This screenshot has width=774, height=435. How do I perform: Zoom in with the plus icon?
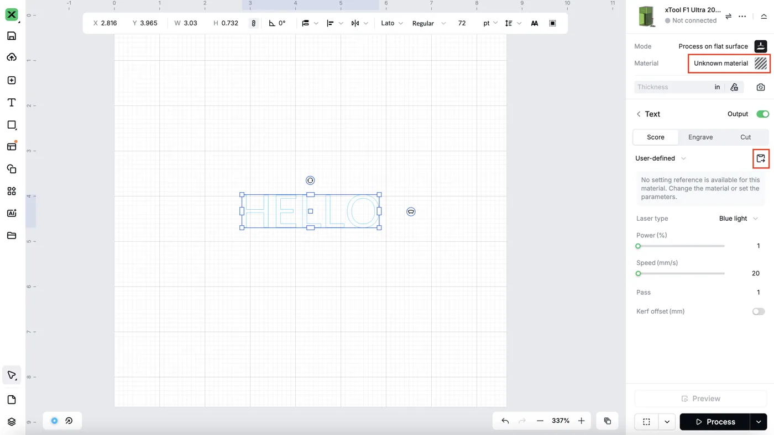point(582,421)
